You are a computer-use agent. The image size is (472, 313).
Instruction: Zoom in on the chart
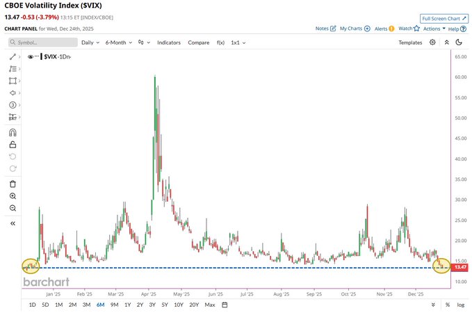[x=13, y=196]
